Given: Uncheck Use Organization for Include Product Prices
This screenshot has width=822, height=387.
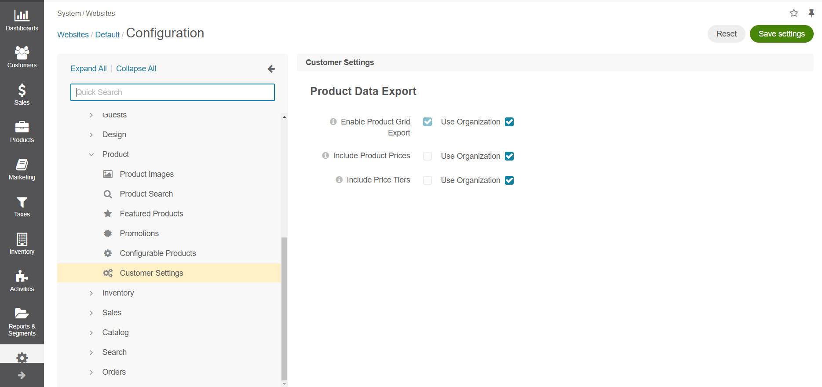Looking at the screenshot, I should 509,156.
